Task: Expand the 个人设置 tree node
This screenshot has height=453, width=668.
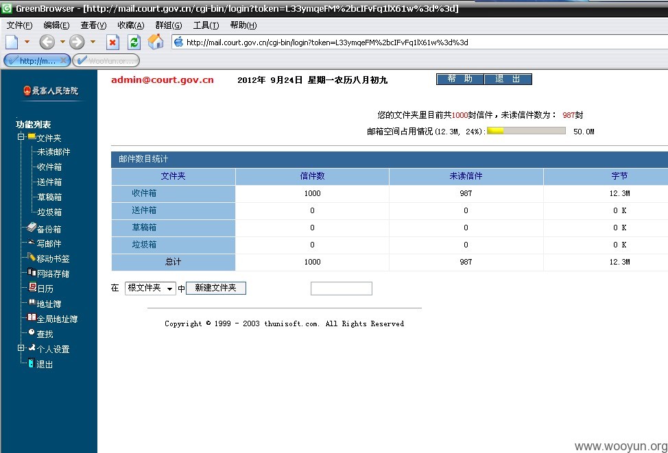Action: click(x=21, y=348)
